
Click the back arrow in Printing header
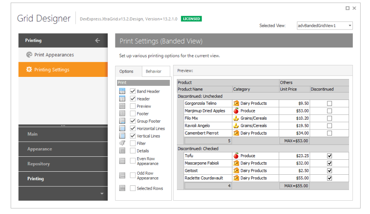click(x=97, y=41)
